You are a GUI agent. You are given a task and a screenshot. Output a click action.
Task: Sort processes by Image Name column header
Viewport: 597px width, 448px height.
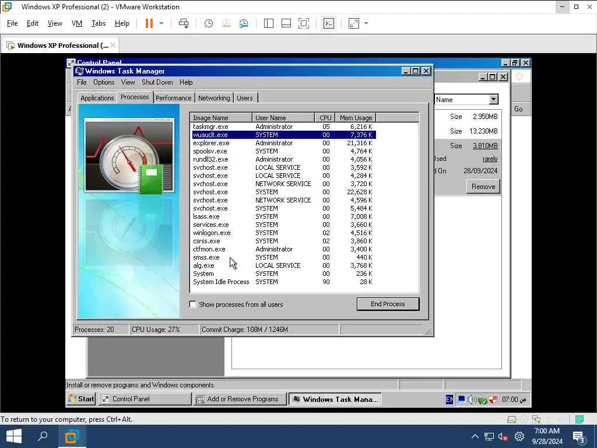[221, 118]
